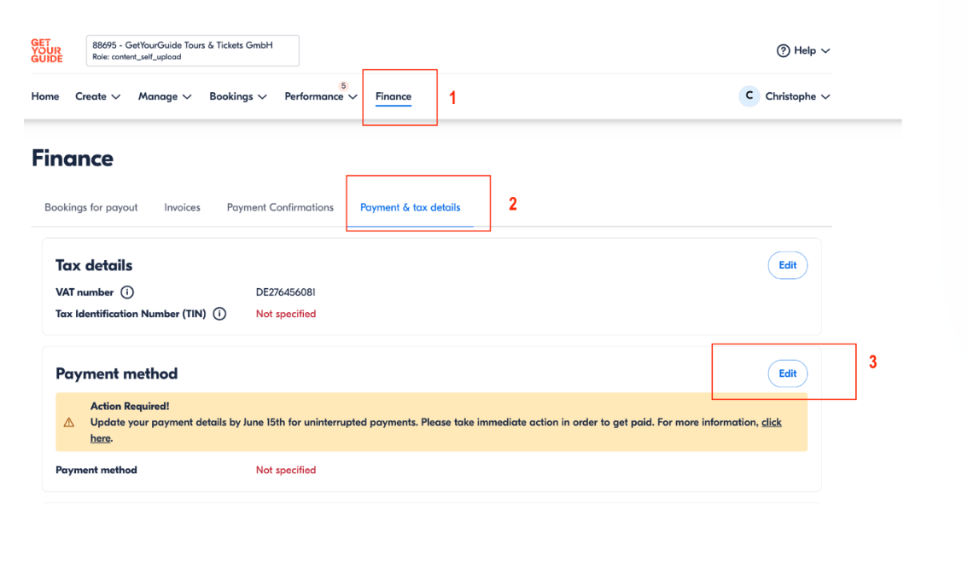Edit the Tax details section
The height and width of the screenshot is (561, 968).
coord(787,265)
